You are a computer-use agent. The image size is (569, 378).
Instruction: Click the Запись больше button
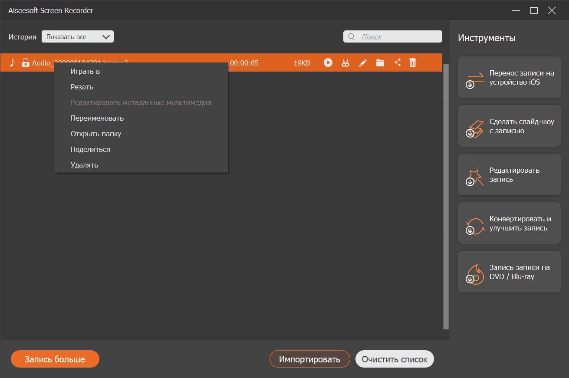55,359
